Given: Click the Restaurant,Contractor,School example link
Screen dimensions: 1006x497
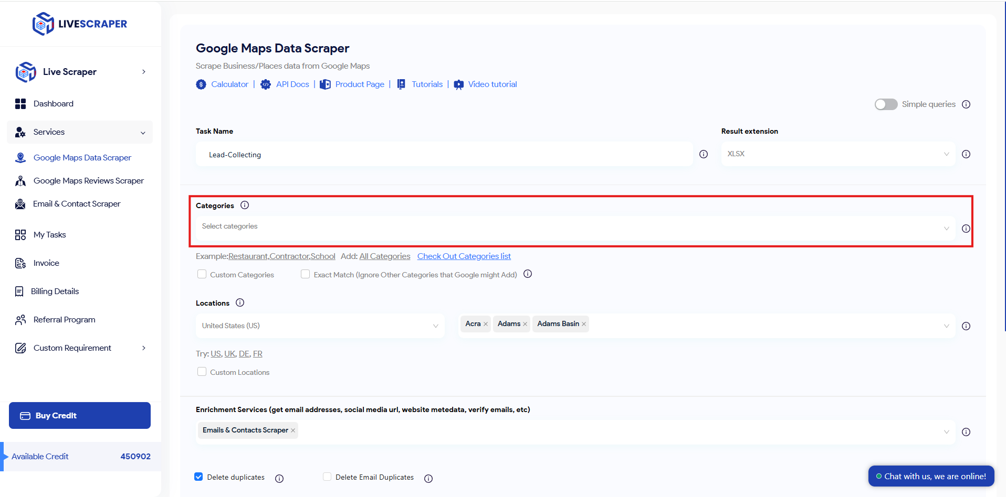Looking at the screenshot, I should pos(282,256).
